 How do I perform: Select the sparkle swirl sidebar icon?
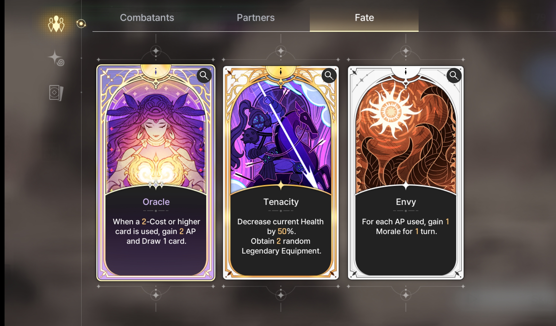coord(56,58)
